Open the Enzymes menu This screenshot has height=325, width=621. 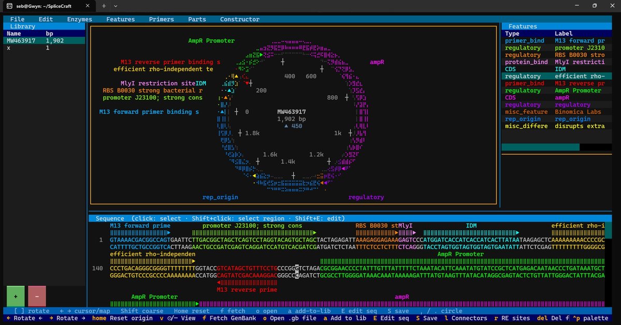pos(80,19)
